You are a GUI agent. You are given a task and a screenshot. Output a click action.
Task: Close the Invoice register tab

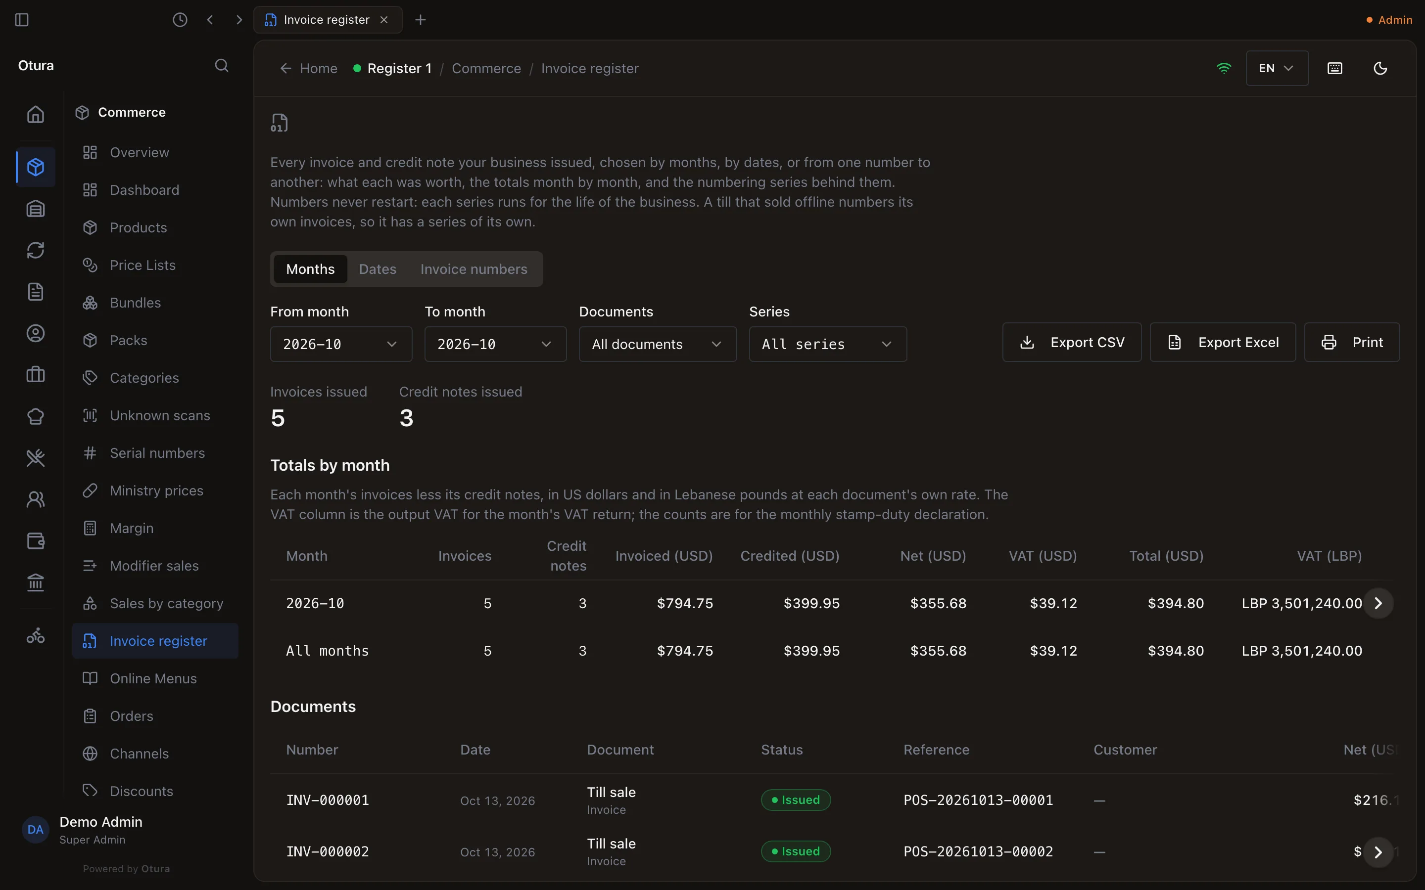pos(384,20)
